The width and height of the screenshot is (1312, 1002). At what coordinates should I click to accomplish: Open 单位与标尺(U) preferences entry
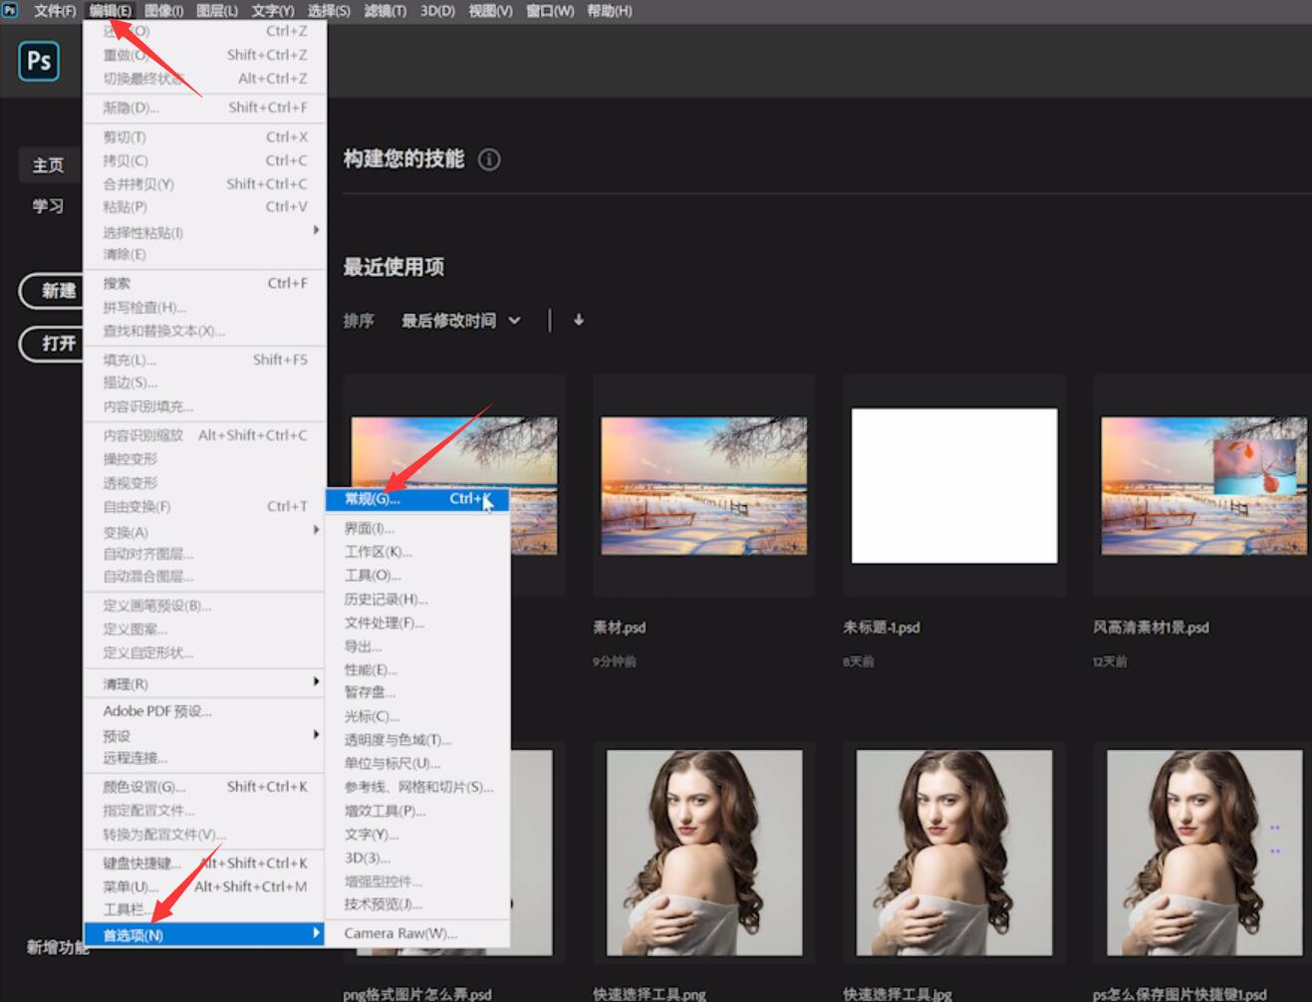pyautogui.click(x=417, y=763)
